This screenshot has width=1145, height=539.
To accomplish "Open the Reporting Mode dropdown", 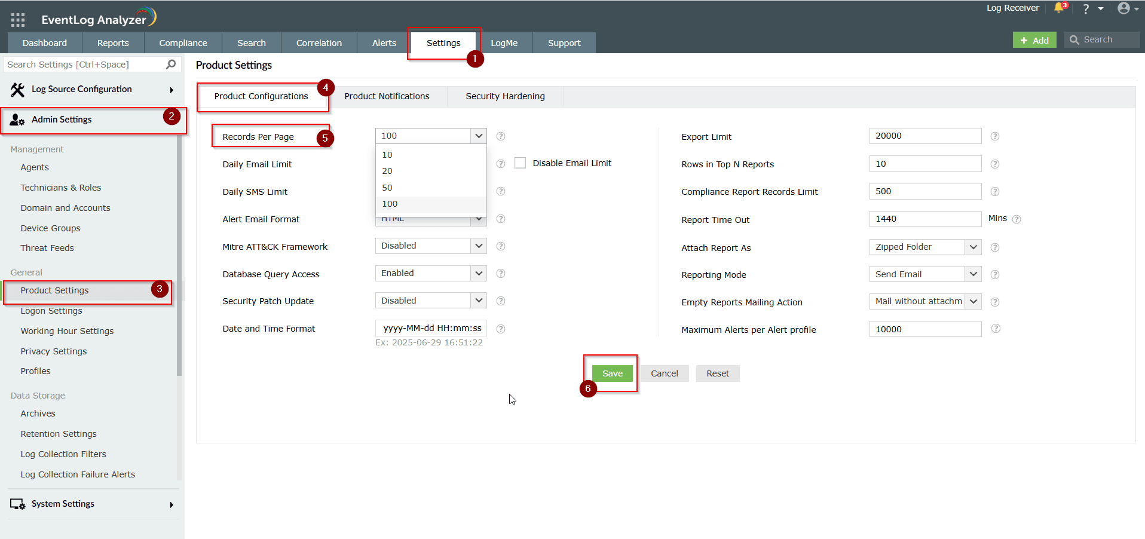I will (x=925, y=274).
